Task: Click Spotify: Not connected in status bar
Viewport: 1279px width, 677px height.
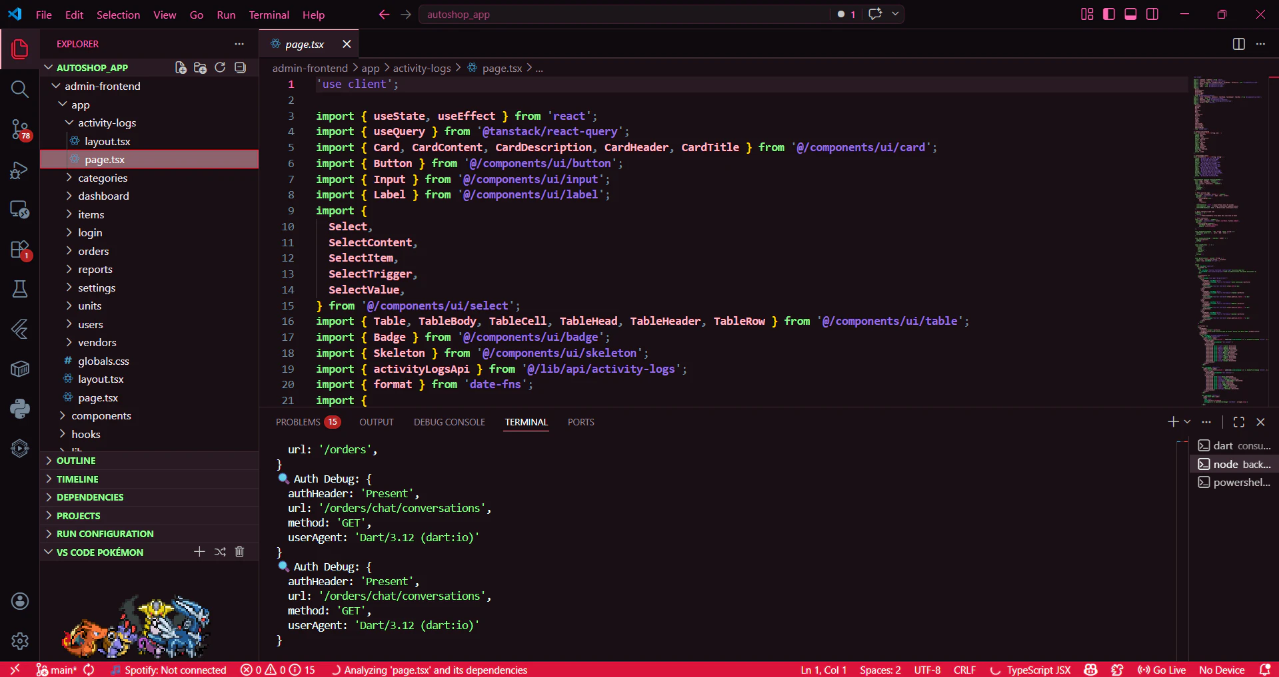Action: (169, 670)
